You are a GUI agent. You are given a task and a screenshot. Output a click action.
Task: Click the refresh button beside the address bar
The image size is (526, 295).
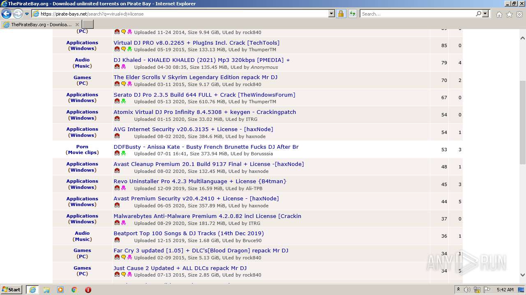[x=352, y=14]
